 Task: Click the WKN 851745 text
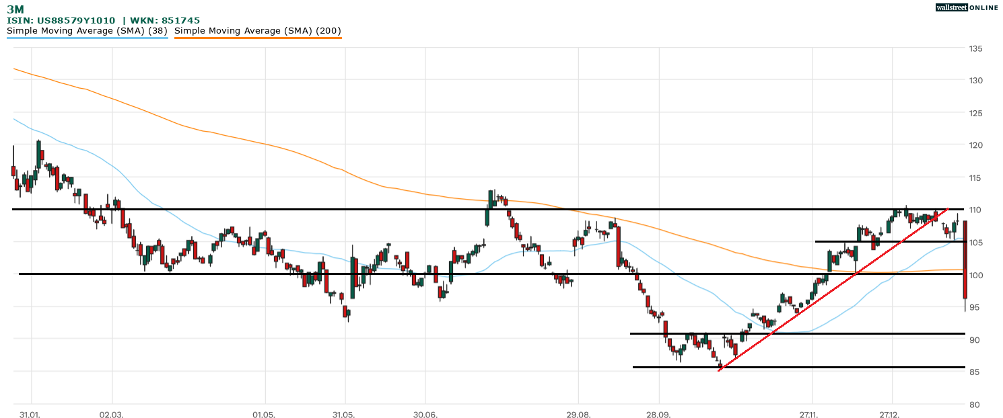coord(165,21)
